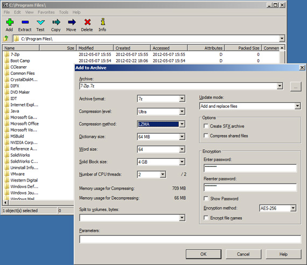
Task: Open the Split to volumes dropdown
Action: click(x=182, y=218)
